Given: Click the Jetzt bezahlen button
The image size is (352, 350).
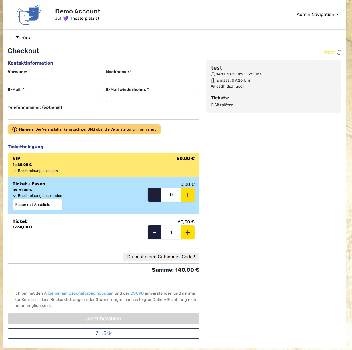Looking at the screenshot, I should click(103, 318).
